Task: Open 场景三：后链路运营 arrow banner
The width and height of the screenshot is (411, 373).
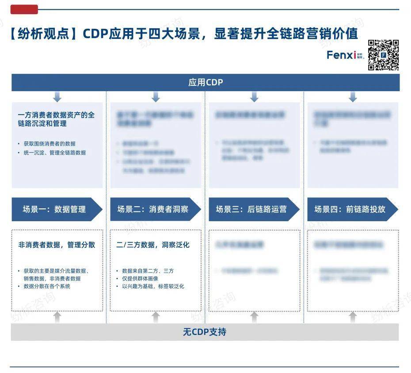Action: point(254,209)
